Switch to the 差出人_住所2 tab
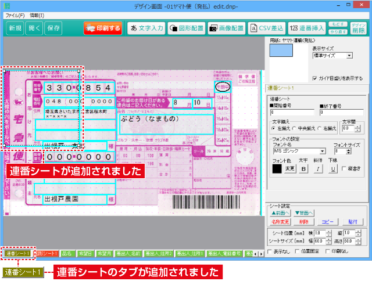 pos(159,254)
